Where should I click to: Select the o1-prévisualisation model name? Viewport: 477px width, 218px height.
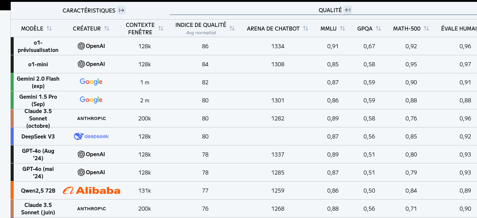(x=38, y=46)
